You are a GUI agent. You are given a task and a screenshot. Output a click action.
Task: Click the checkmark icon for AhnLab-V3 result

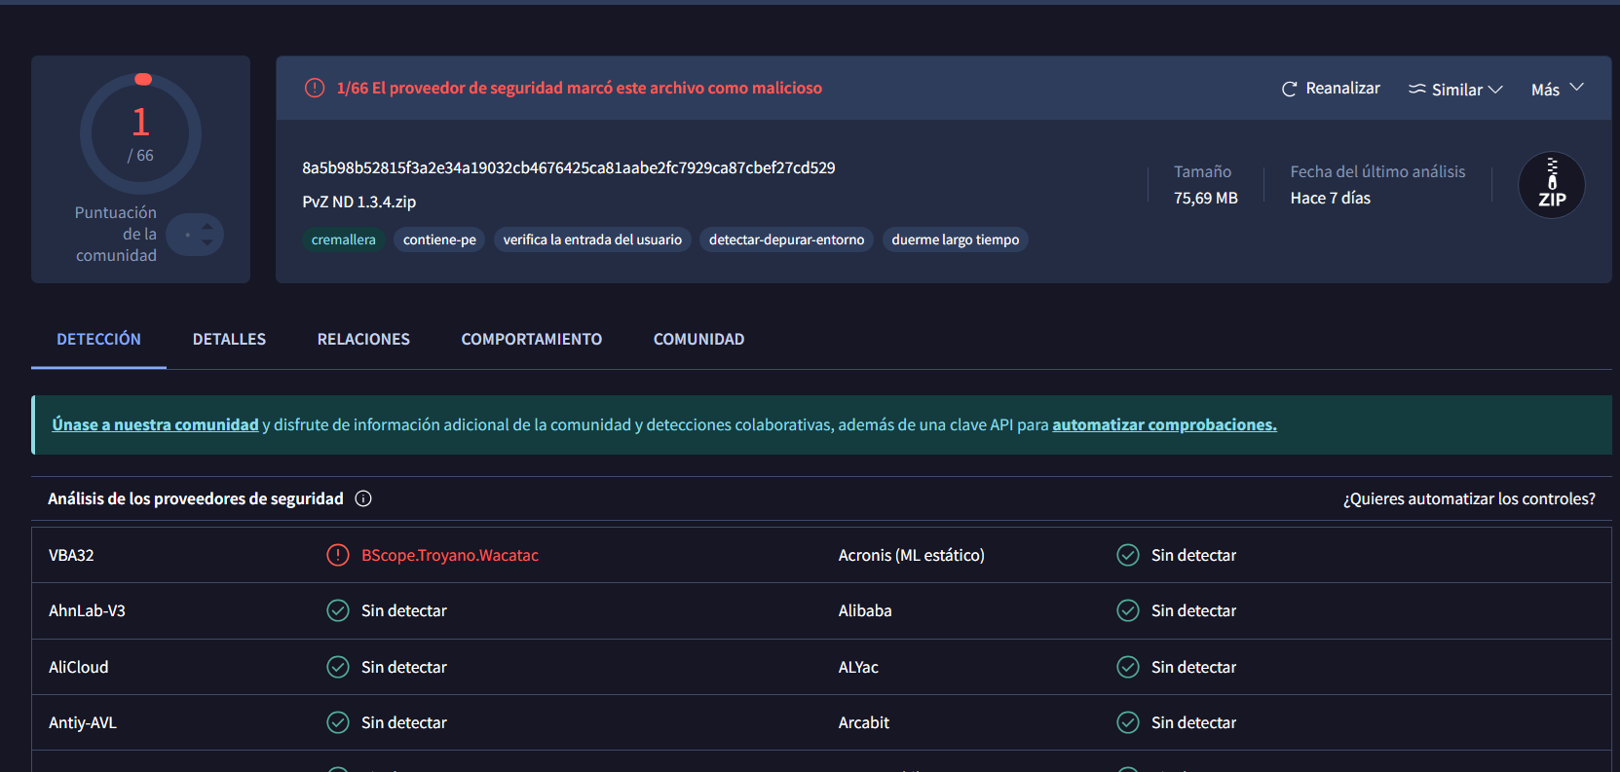tap(337, 610)
